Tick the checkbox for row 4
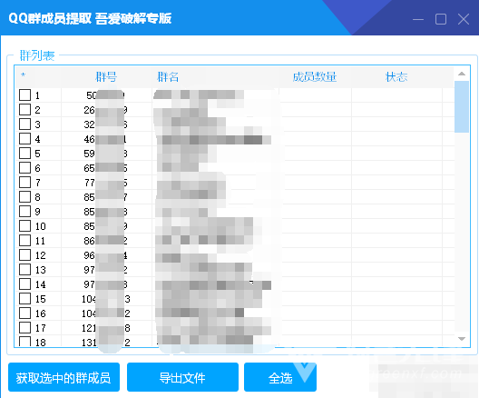This screenshot has width=479, height=398. [24, 139]
